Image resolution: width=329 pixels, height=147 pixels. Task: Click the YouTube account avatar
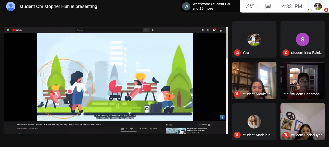(x=221, y=30)
